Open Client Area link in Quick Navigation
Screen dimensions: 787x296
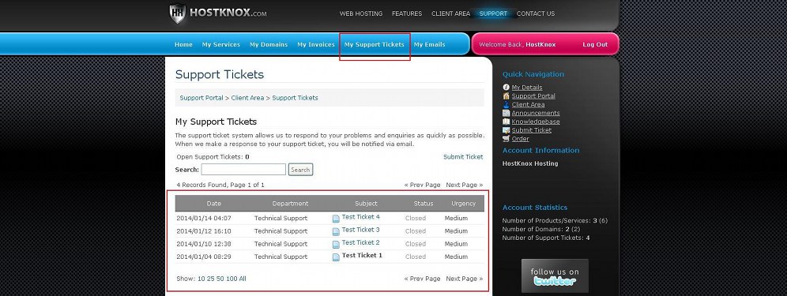point(528,104)
